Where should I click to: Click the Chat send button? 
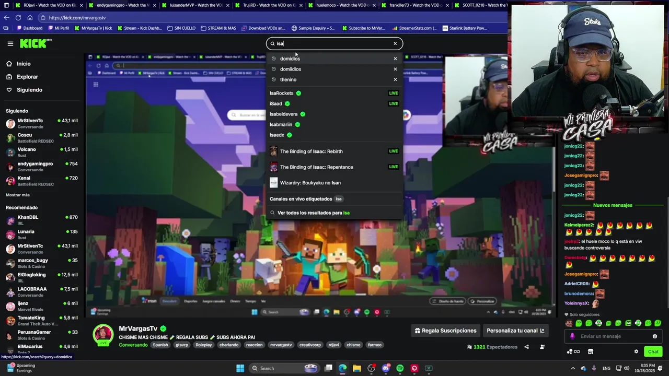click(x=653, y=351)
